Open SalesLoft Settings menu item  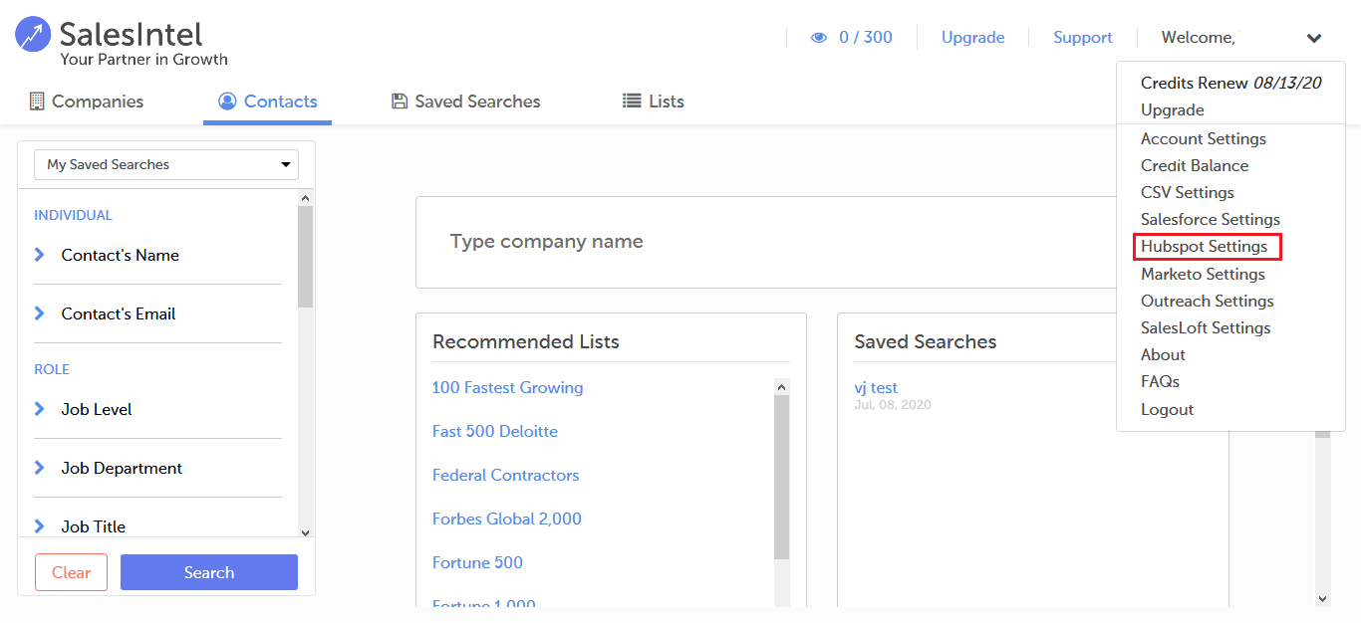[x=1206, y=328]
